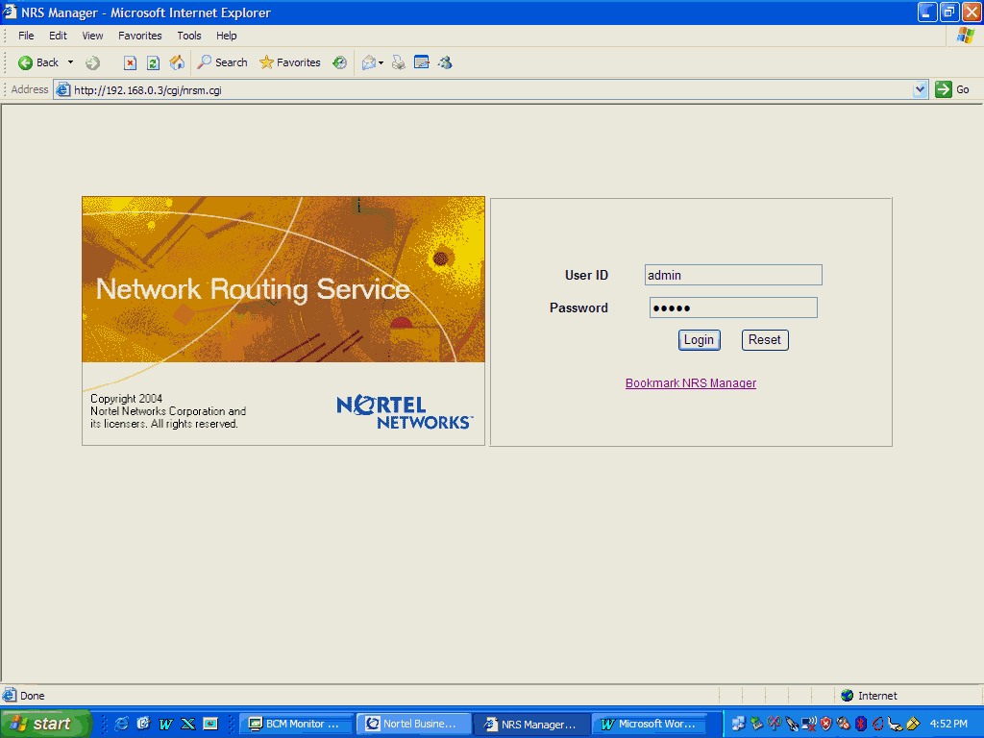Open the File menu

click(x=26, y=36)
